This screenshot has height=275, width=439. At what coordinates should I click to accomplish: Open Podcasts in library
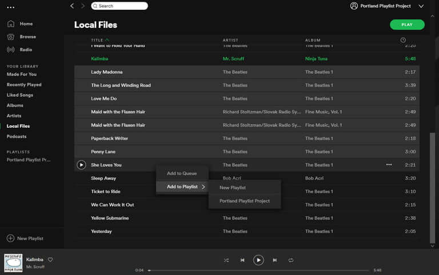pyautogui.click(x=17, y=136)
